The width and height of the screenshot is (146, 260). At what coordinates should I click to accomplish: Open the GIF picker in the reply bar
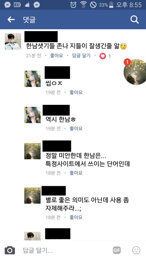coord(117,250)
